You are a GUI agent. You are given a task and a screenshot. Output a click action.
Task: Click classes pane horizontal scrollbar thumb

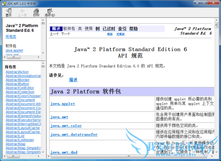tap(13, 156)
